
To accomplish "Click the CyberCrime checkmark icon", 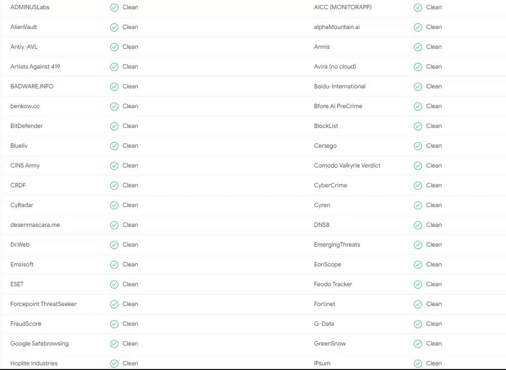I will coord(418,186).
